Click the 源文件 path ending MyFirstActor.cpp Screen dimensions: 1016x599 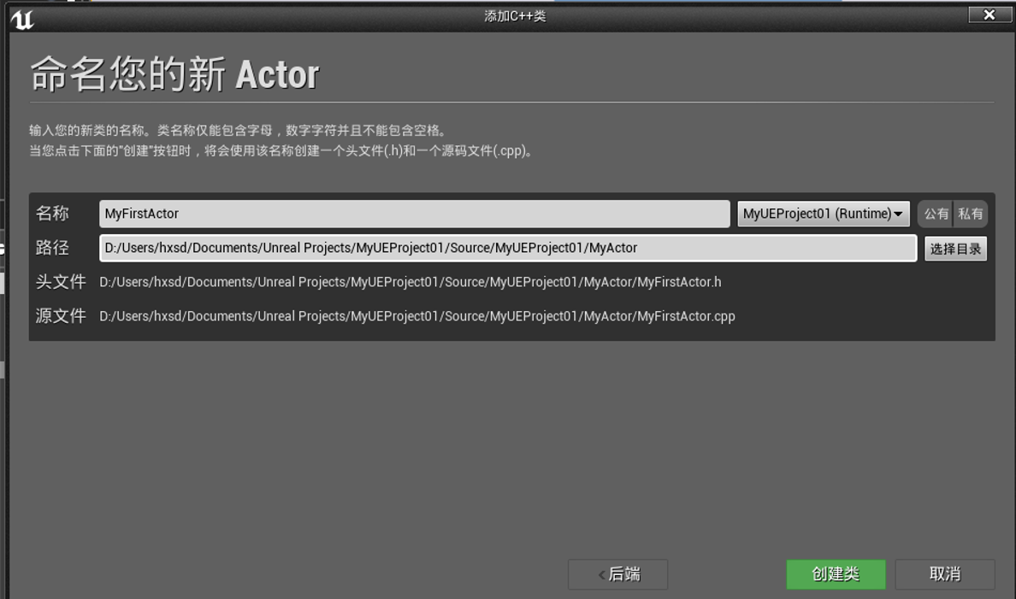tap(417, 317)
